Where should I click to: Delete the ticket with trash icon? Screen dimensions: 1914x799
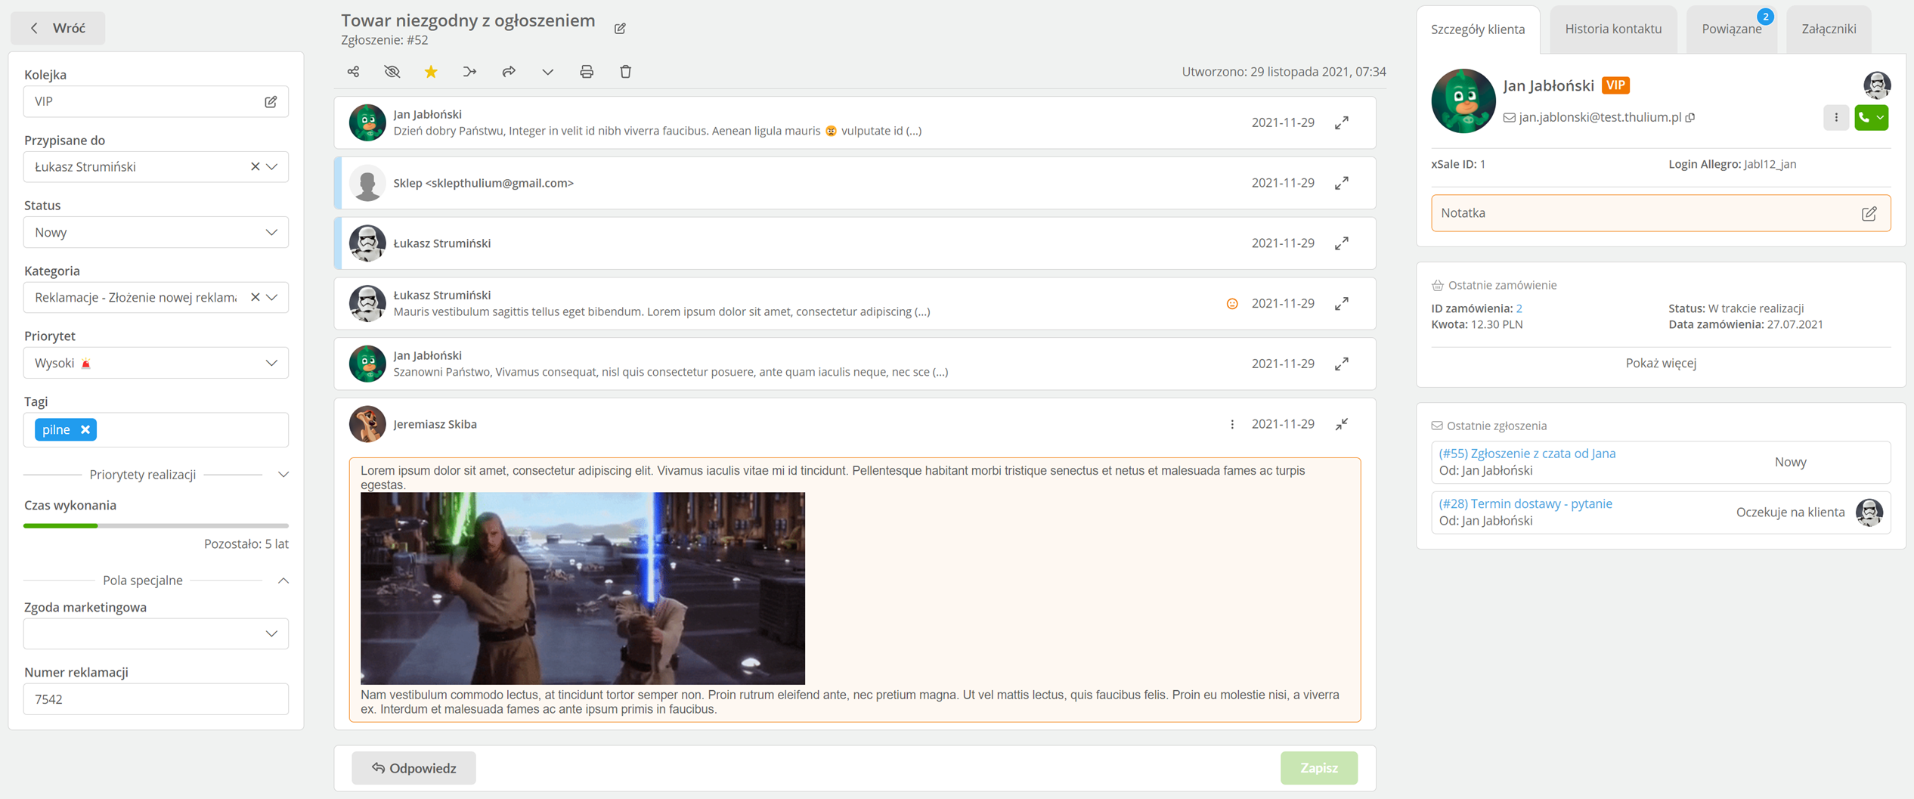tap(625, 72)
